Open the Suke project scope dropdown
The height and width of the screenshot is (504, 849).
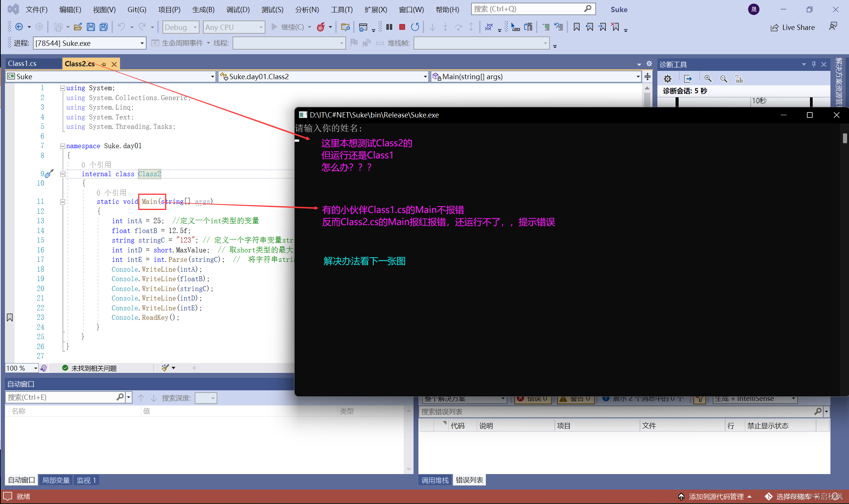[x=111, y=77]
